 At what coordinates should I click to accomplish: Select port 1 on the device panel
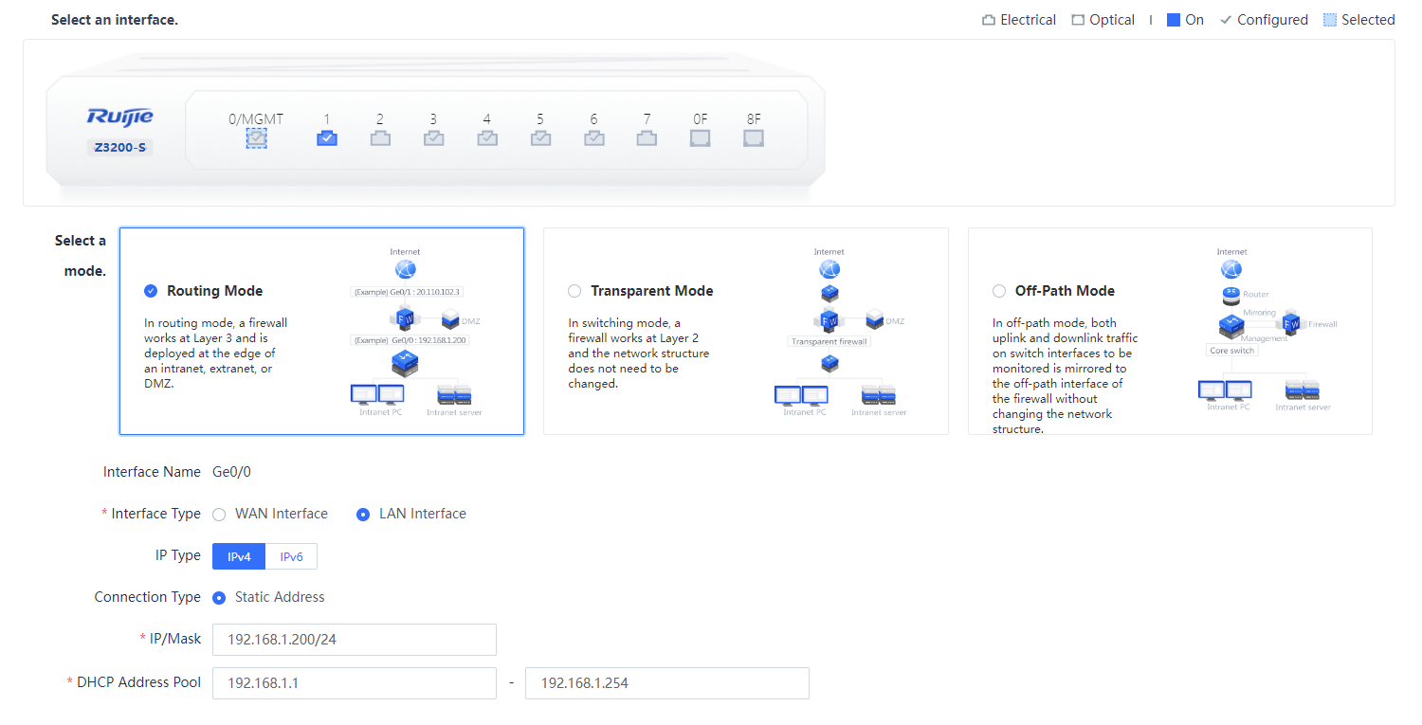tap(326, 138)
